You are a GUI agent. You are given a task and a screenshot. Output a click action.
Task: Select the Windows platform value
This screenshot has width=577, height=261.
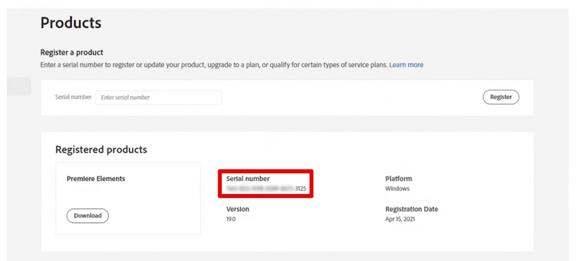pos(397,188)
